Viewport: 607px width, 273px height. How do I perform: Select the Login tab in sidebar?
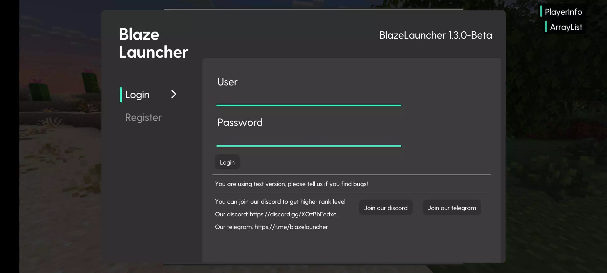click(137, 95)
